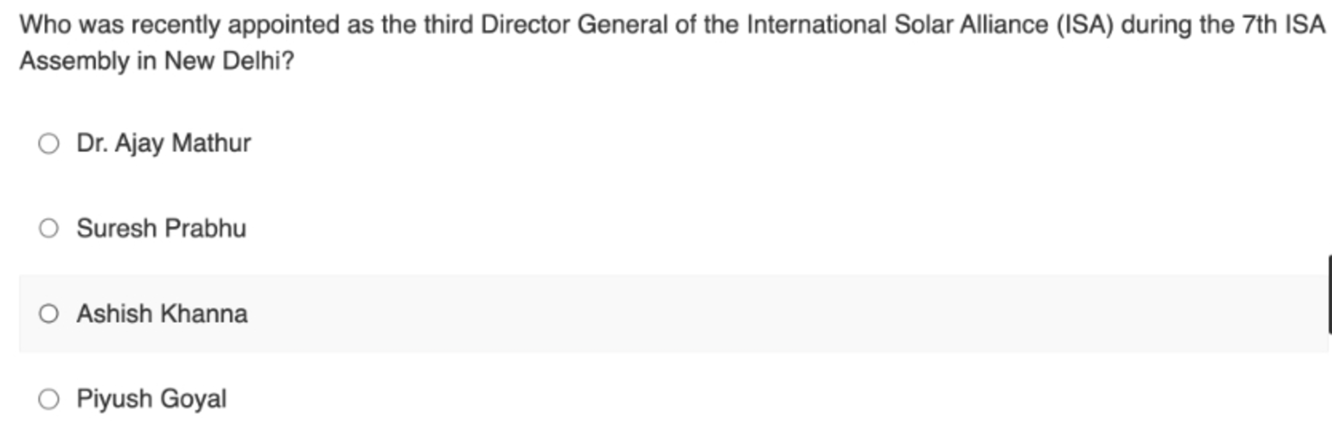Click the word 'Goyal' in last option
Screen dimensions: 1332x434
[193, 399]
